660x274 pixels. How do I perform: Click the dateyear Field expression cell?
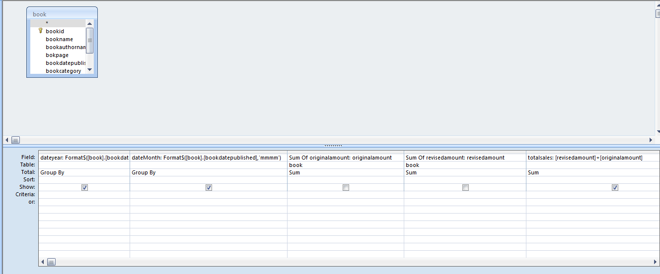click(84, 158)
